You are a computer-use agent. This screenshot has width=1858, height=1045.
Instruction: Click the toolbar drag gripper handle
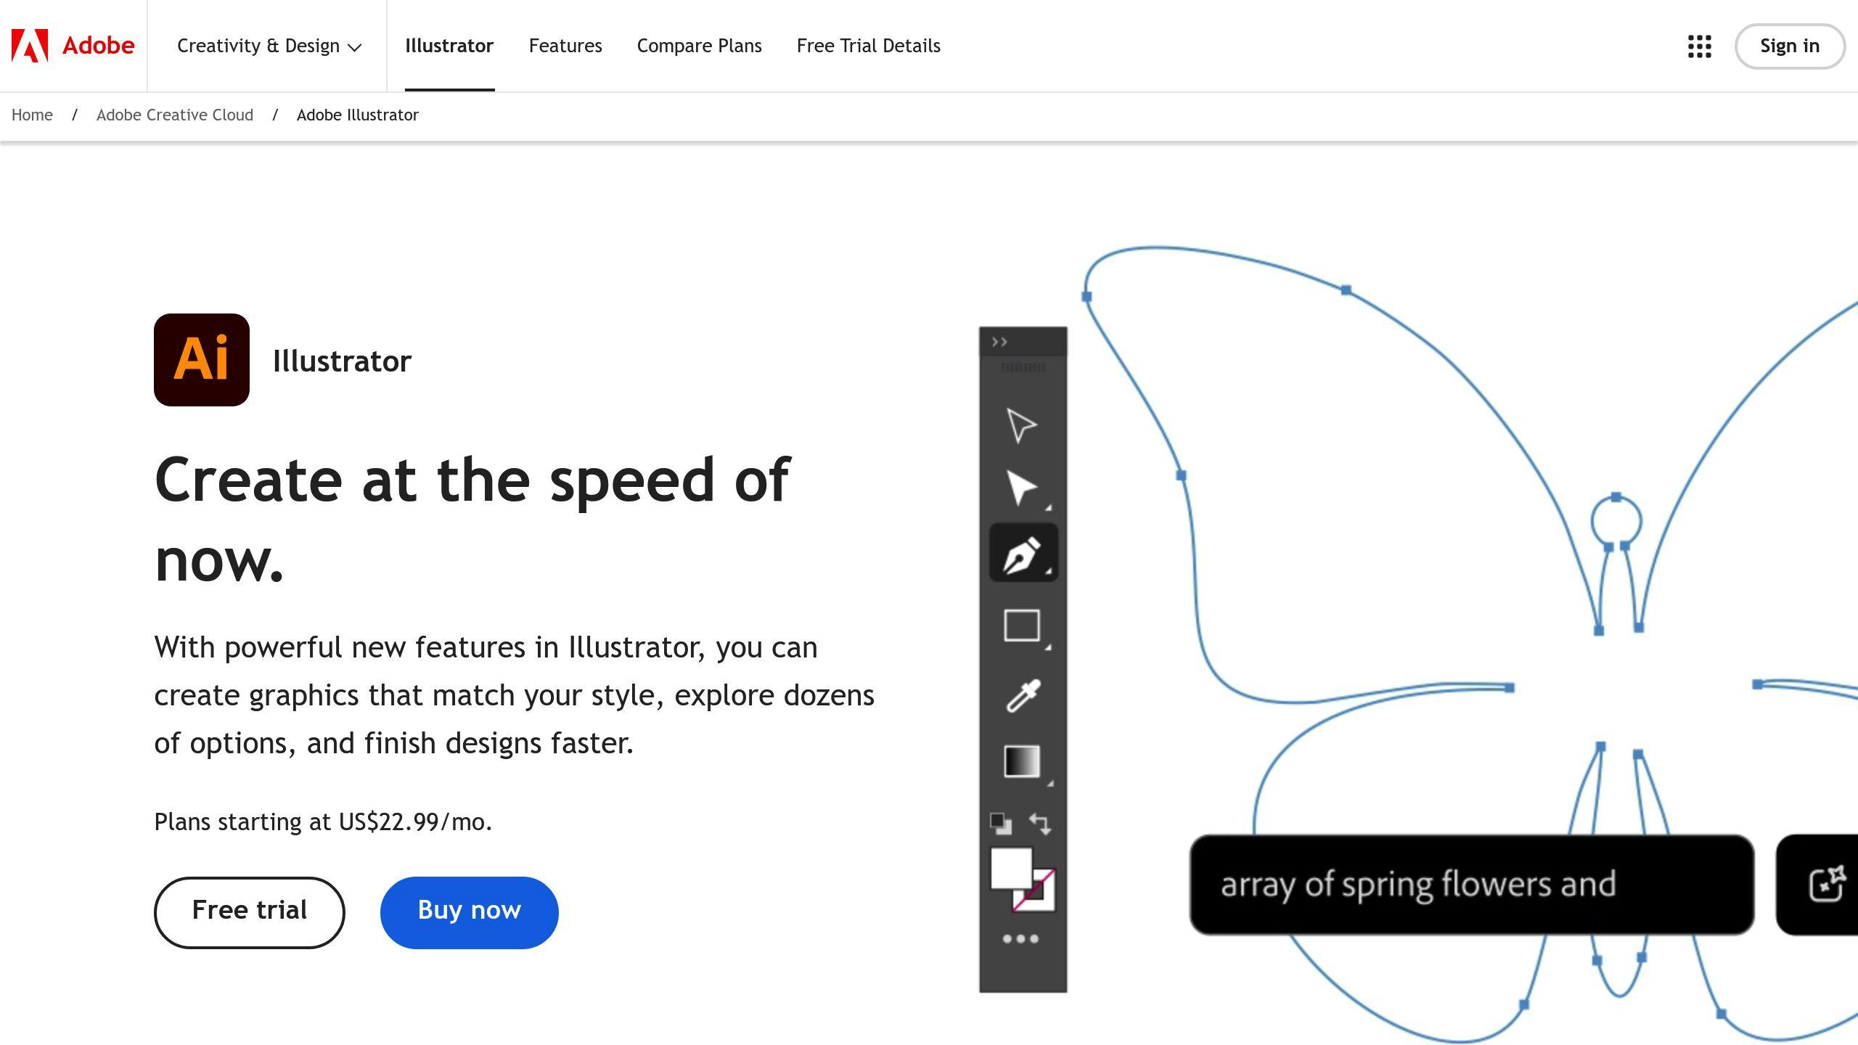[1023, 368]
